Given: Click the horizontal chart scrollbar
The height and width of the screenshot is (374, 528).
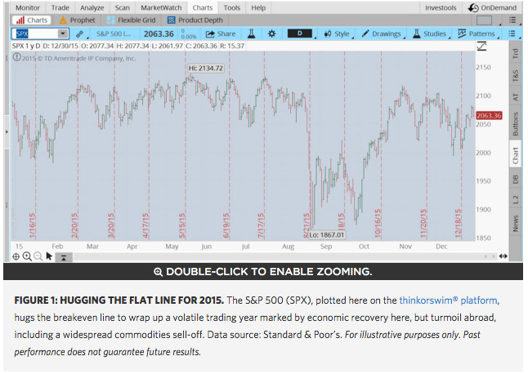Looking at the screenshot, I should [x=280, y=257].
